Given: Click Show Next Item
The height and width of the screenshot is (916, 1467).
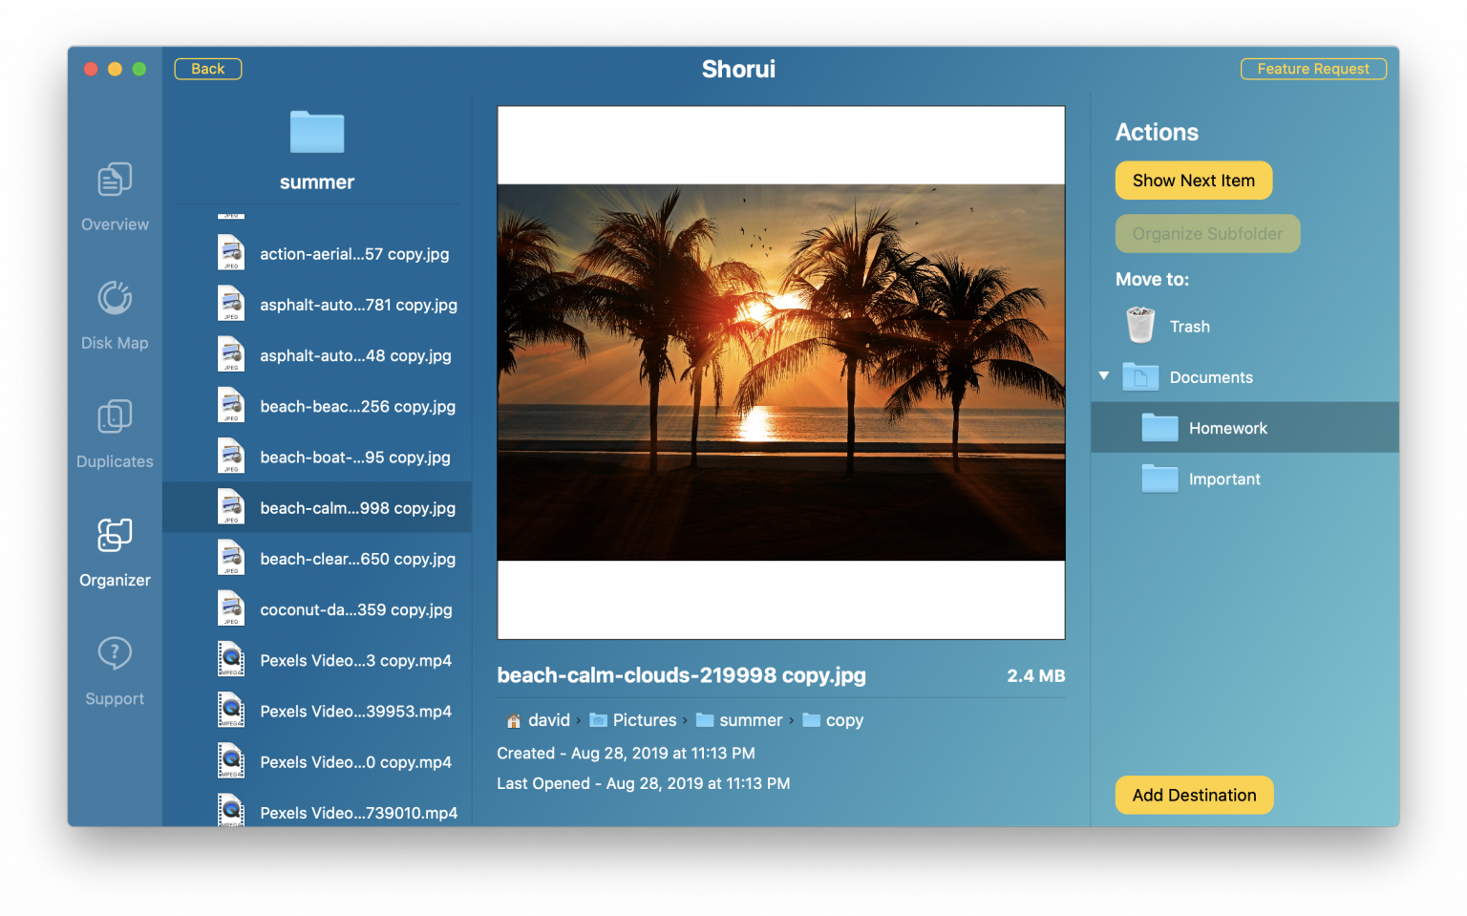Looking at the screenshot, I should (x=1193, y=180).
